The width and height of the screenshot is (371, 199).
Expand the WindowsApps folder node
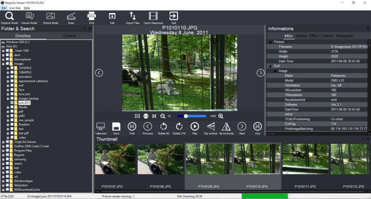point(3,181)
